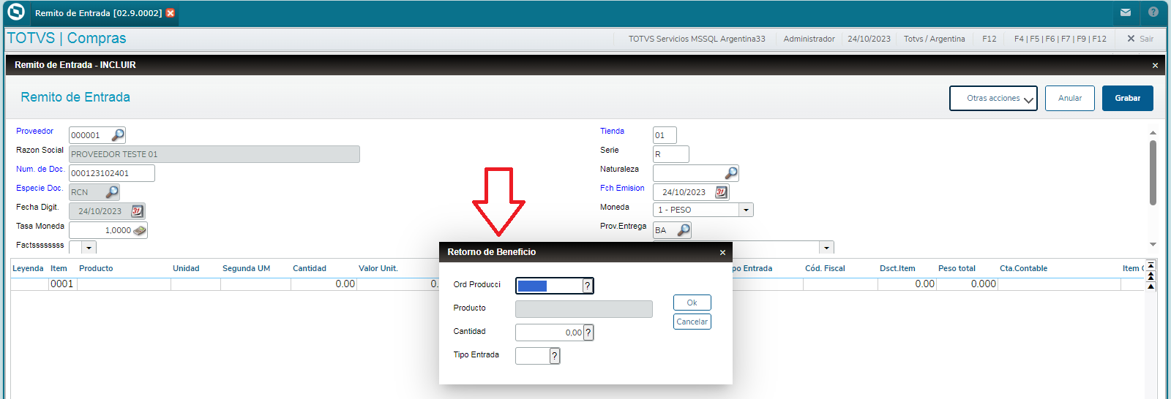The image size is (1171, 399).
Task: Open the Fecha Digit. calendar picker
Action: (137, 210)
